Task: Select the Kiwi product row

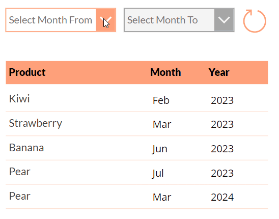Action: click(136, 99)
